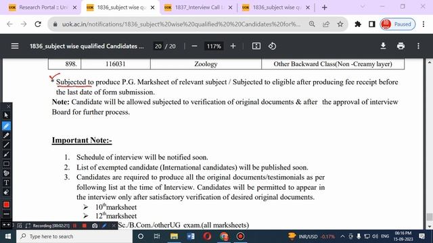Viewport: 433px width, 243px height.
Task: Close the 1837_Interview Call tab
Action: pos(230,7)
